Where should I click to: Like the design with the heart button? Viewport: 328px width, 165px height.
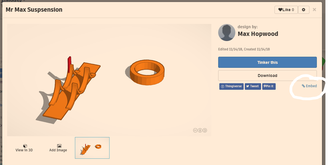point(286,10)
